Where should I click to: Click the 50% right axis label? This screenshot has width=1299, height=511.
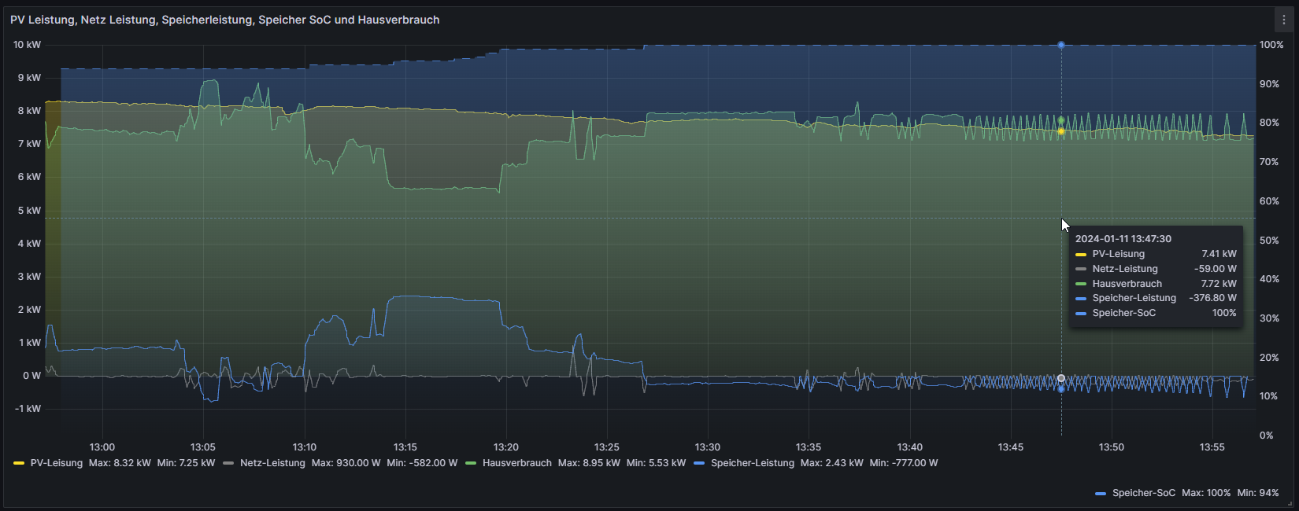coord(1269,241)
